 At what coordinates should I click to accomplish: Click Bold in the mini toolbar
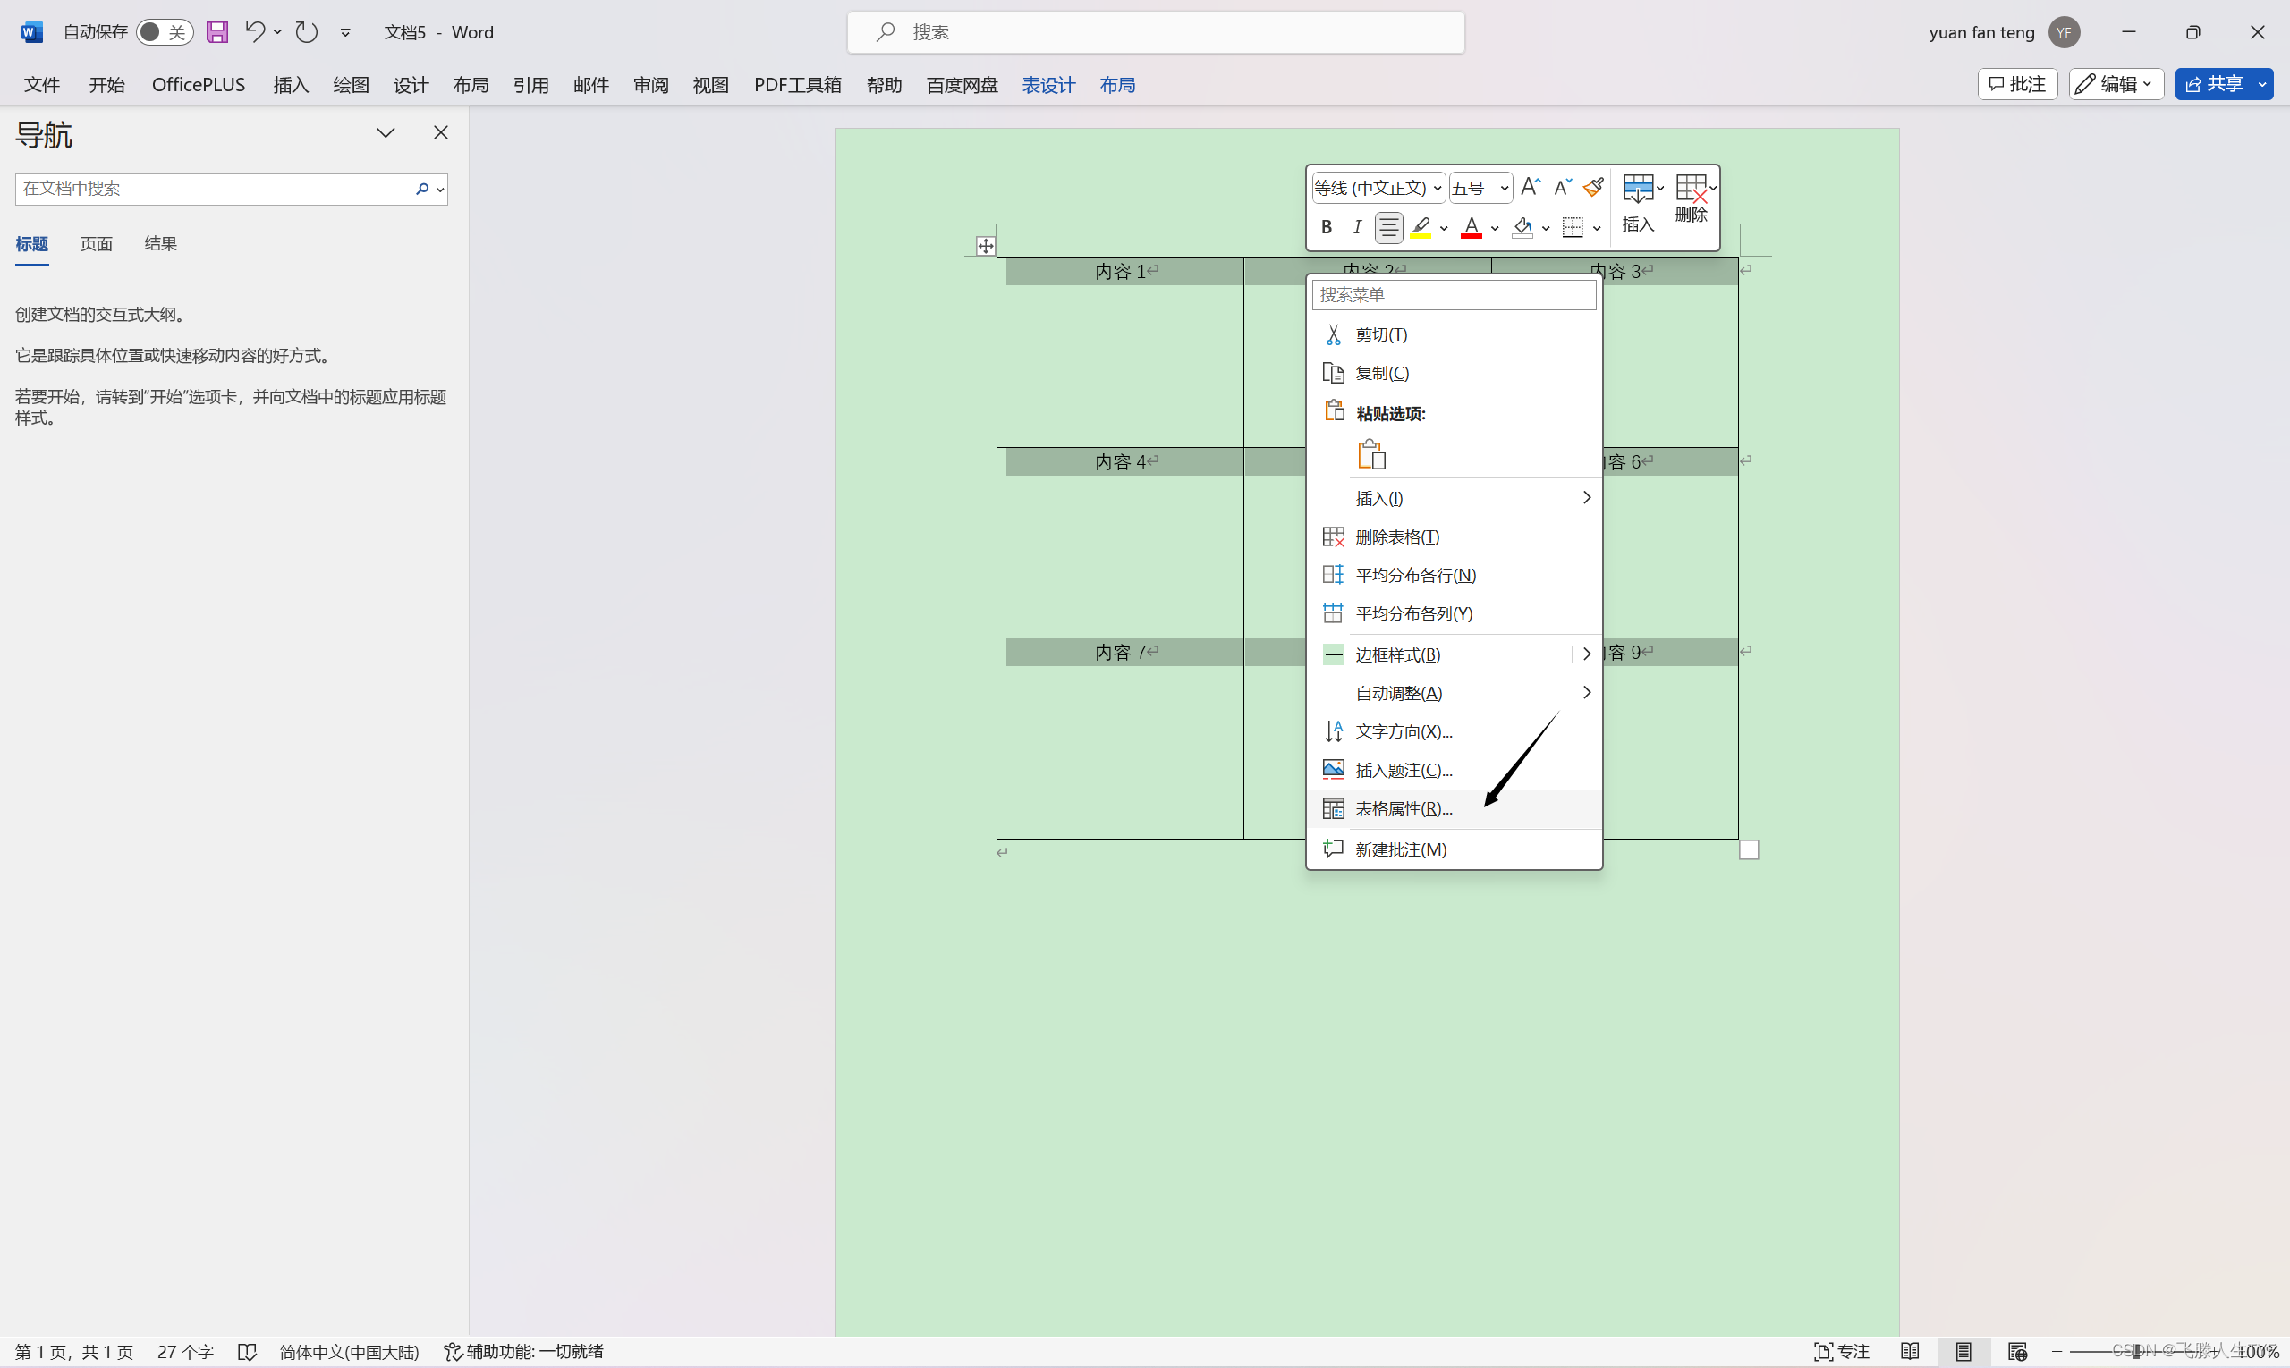(x=1327, y=227)
